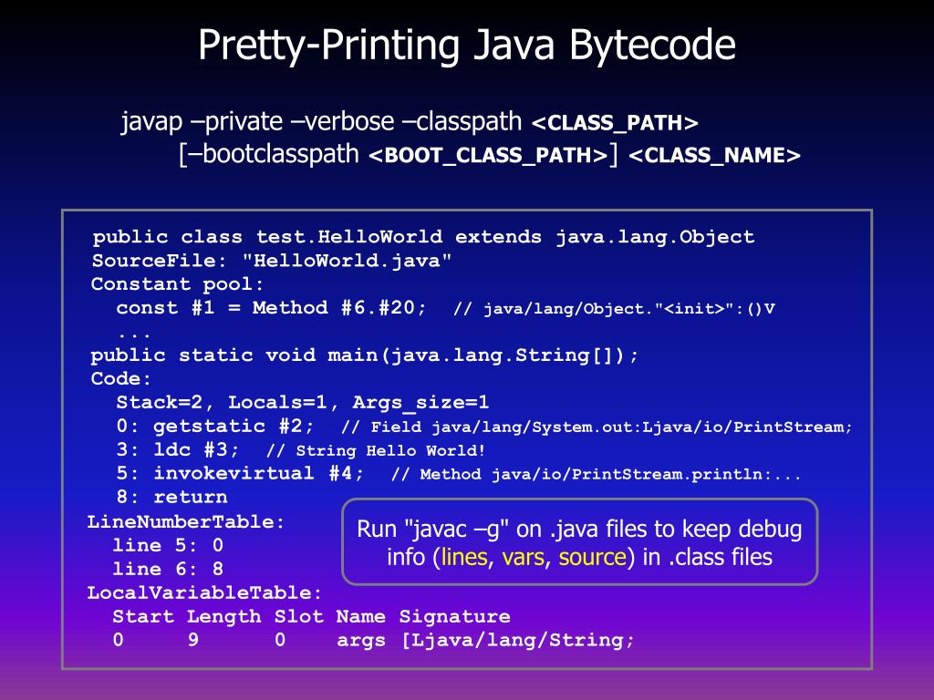Click the 'Constant pool:' line
The width and height of the screenshot is (934, 700).
point(177,284)
